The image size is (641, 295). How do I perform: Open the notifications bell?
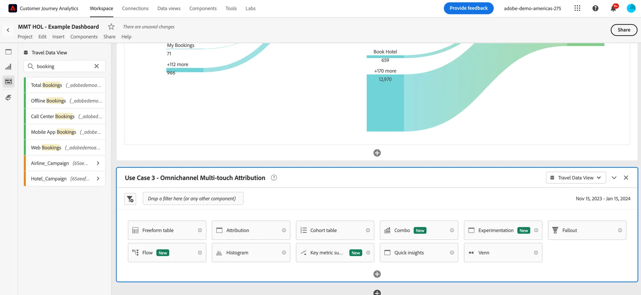click(613, 8)
